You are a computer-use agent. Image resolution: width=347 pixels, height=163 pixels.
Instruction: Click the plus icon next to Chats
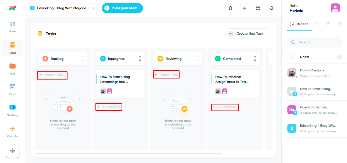coord(340,57)
